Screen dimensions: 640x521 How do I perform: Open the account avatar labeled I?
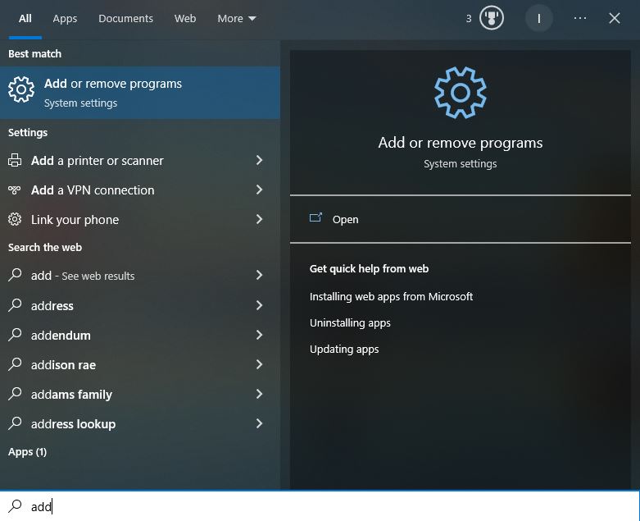pyautogui.click(x=538, y=18)
